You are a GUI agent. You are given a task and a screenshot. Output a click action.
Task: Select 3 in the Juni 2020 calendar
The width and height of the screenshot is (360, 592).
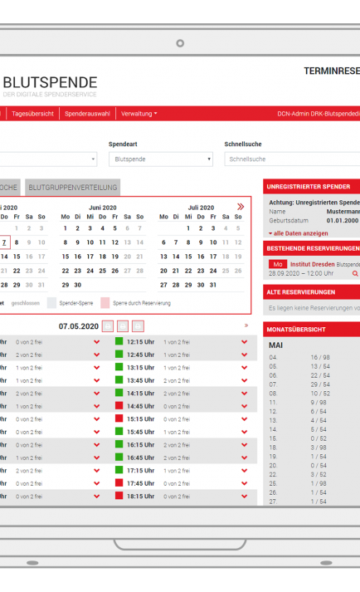(x=90, y=228)
